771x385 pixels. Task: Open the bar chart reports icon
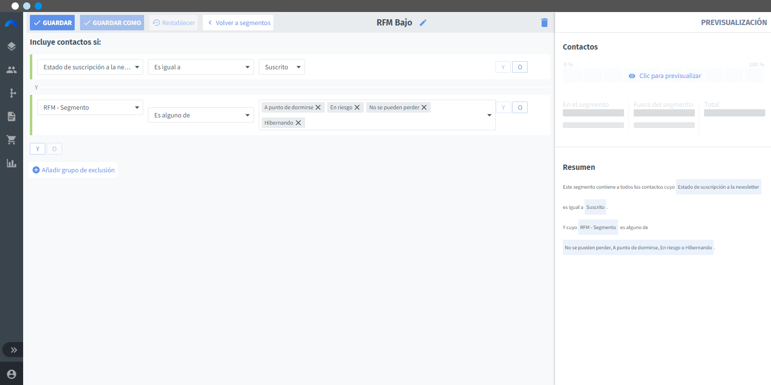pyautogui.click(x=12, y=163)
